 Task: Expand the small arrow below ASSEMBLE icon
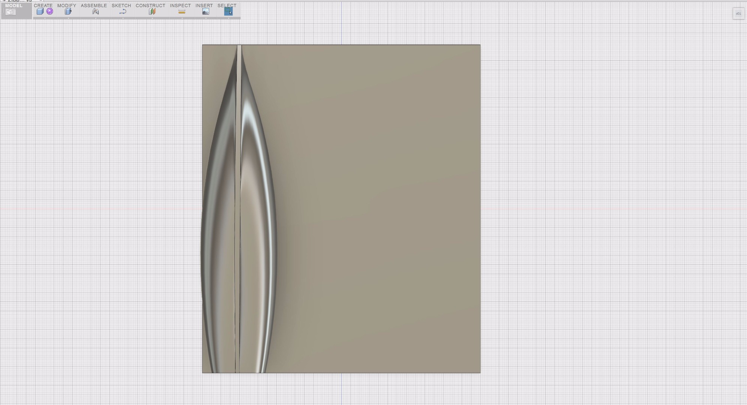(96, 18)
